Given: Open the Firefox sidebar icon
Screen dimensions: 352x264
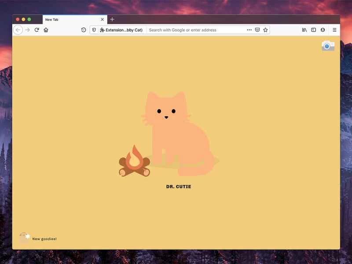Looking at the screenshot, I should 313,30.
